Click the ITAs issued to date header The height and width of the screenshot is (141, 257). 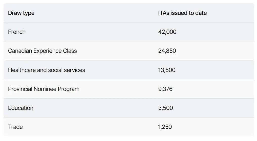pyautogui.click(x=182, y=13)
